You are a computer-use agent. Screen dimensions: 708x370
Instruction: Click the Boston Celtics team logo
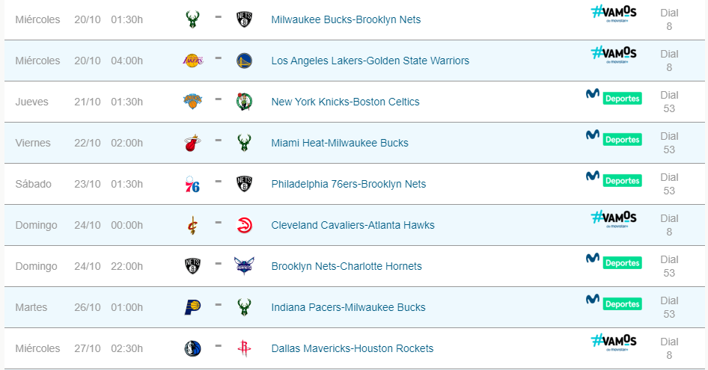click(244, 102)
